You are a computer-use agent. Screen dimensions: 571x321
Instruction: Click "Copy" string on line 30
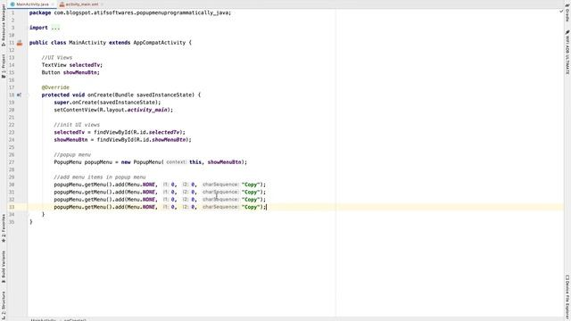(x=251, y=185)
